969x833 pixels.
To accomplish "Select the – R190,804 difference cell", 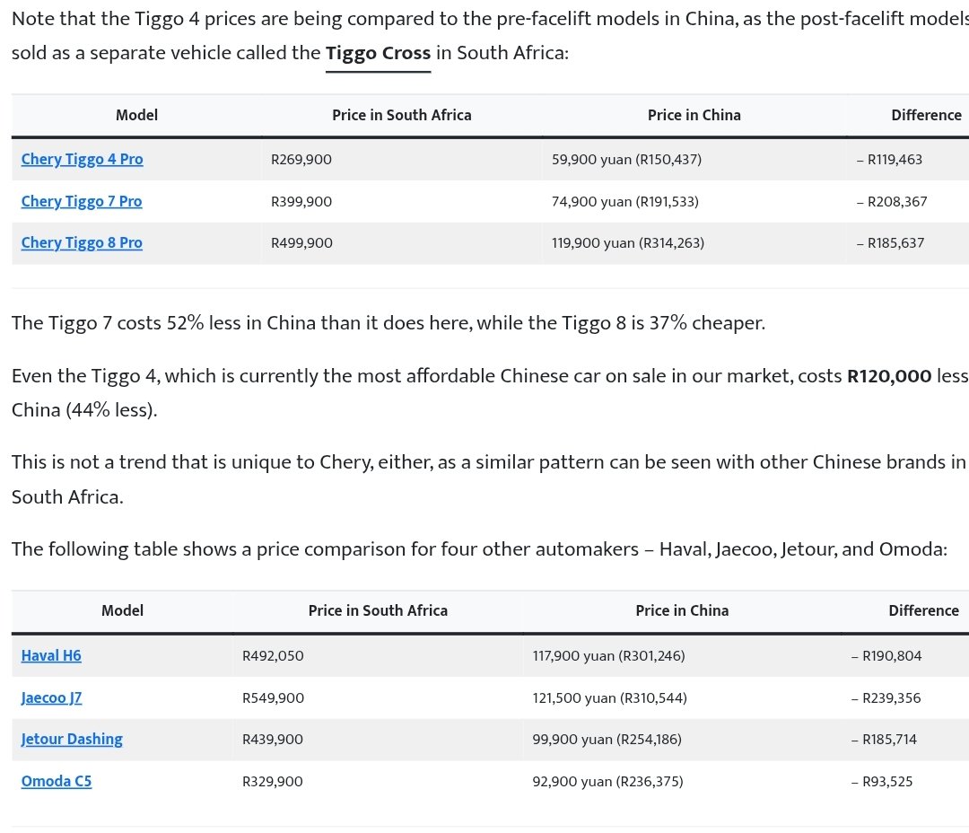I will coord(905,655).
